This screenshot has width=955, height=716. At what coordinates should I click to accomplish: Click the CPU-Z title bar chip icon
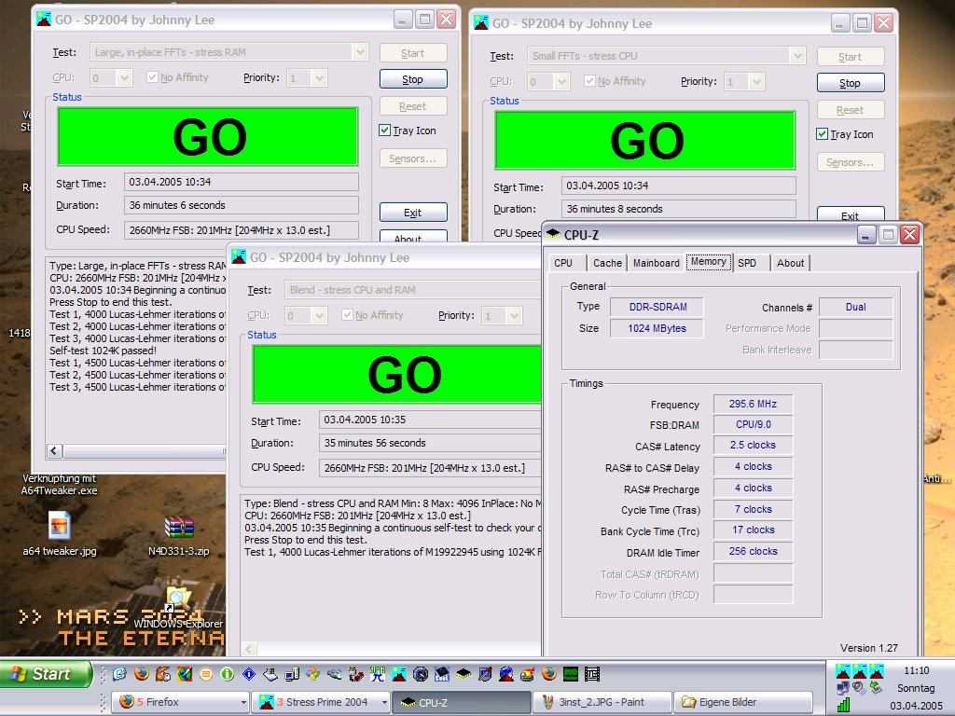tap(553, 234)
